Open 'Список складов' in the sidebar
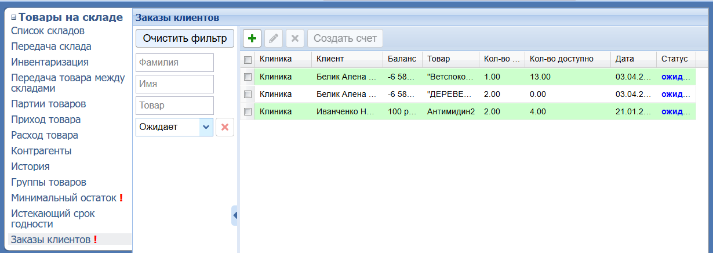The image size is (713, 253). click(48, 31)
